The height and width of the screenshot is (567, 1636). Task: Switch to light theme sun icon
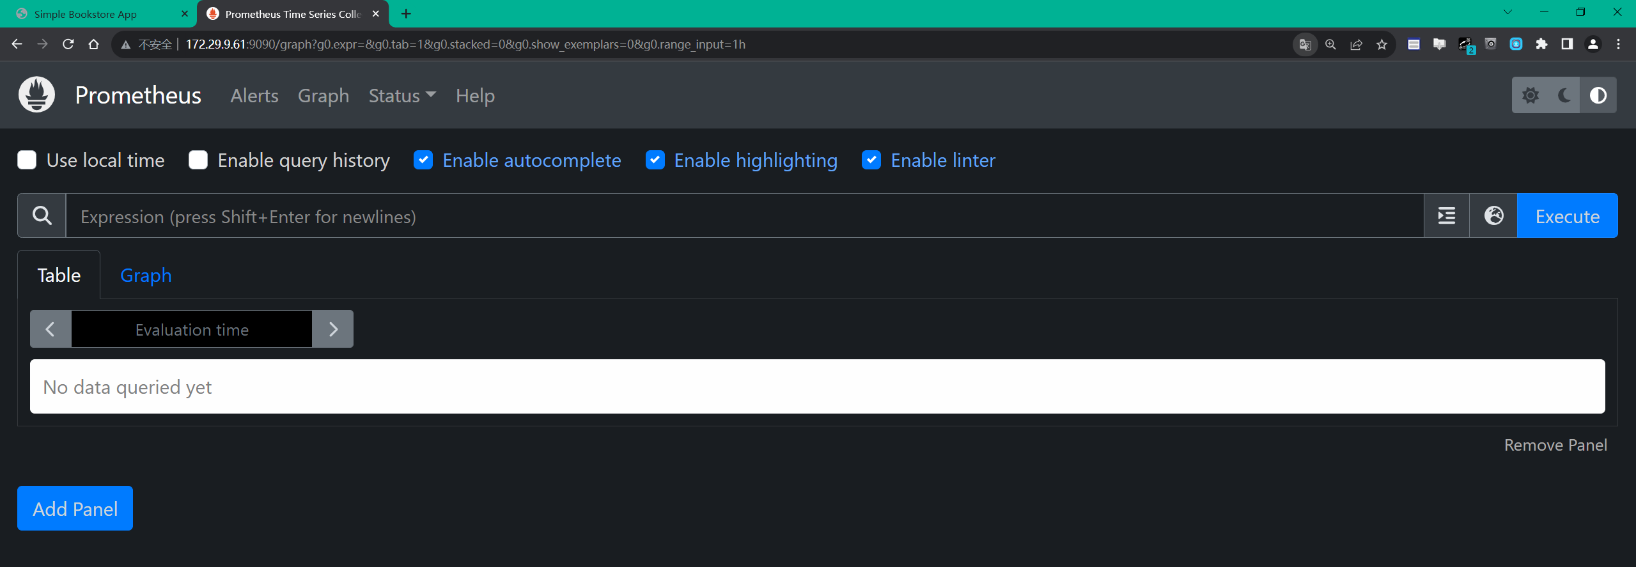coord(1530,95)
